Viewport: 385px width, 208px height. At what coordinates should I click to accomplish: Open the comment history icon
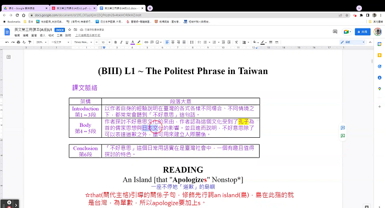[x=335, y=32]
